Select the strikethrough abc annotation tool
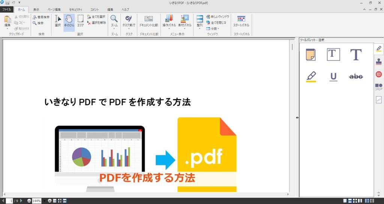 (356, 76)
